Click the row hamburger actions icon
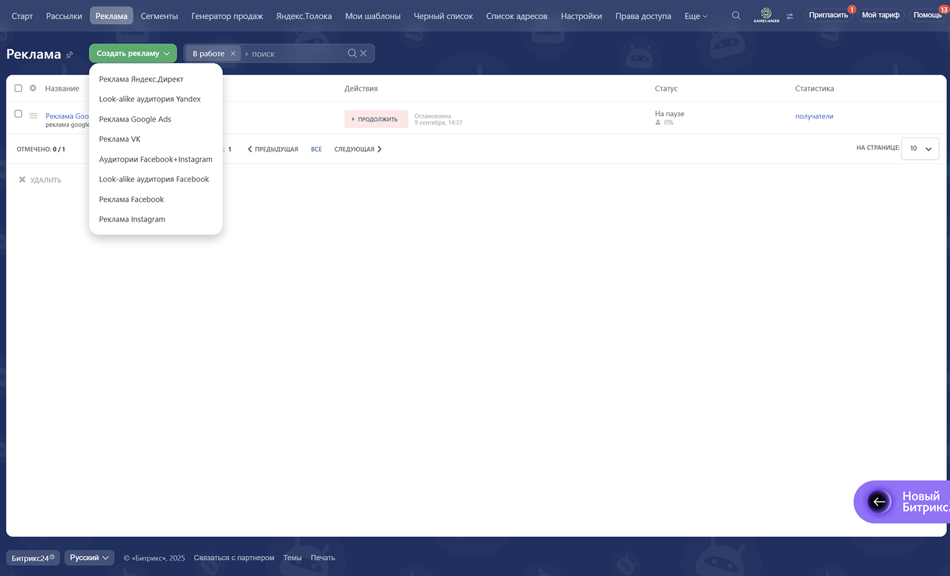This screenshot has height=576, width=950. tap(33, 116)
